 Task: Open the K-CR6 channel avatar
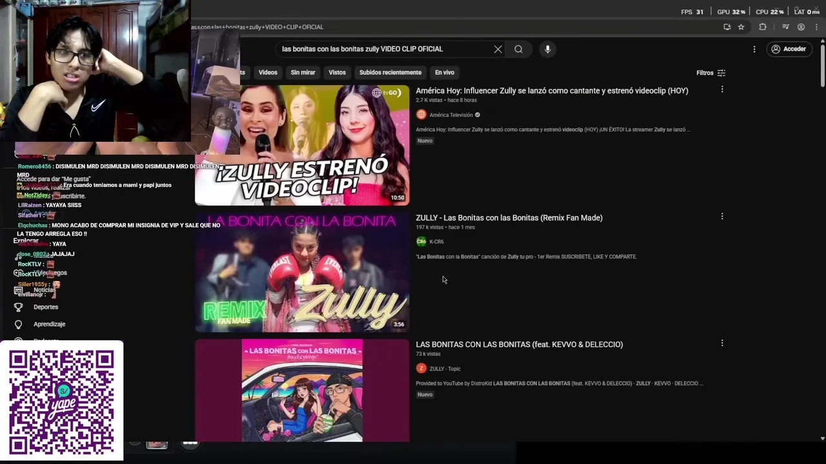[x=421, y=242]
